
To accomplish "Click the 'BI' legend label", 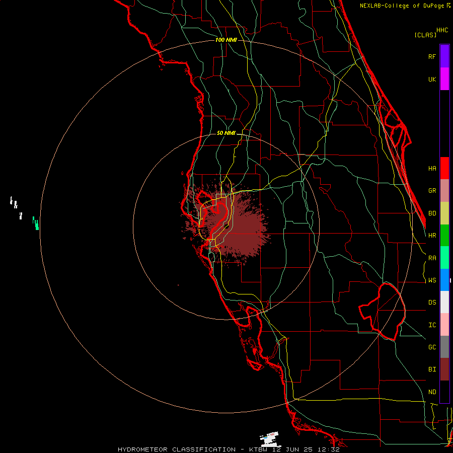I will 432,369.
